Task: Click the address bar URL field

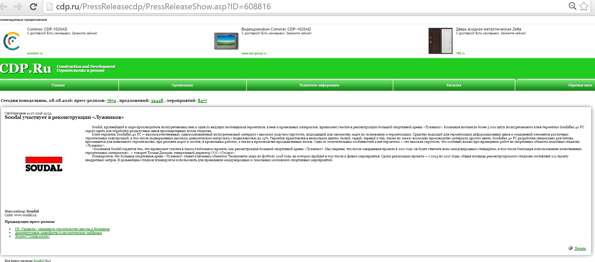Action: 305,7
